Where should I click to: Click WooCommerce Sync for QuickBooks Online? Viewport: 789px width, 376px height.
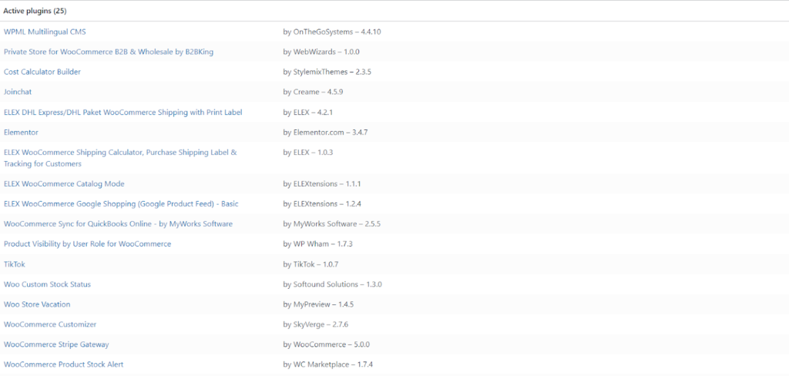[x=118, y=223]
